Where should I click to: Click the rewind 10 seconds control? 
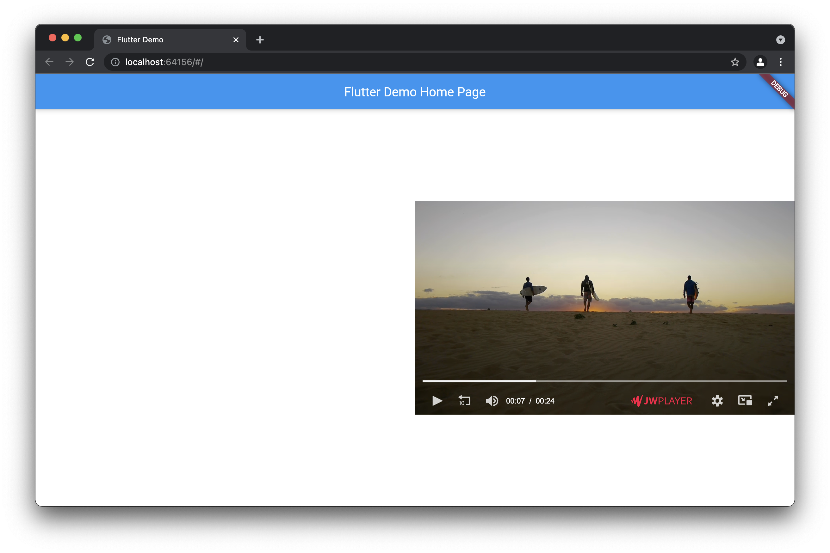tap(464, 401)
